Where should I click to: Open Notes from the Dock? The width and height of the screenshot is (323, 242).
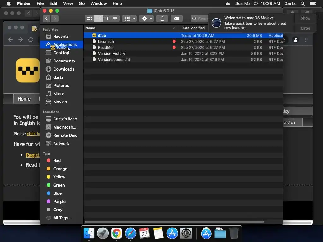pos(158,233)
